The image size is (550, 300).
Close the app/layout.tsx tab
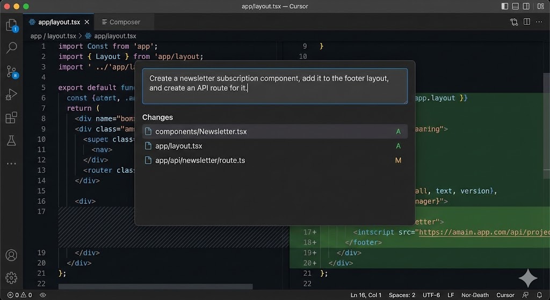(x=87, y=21)
